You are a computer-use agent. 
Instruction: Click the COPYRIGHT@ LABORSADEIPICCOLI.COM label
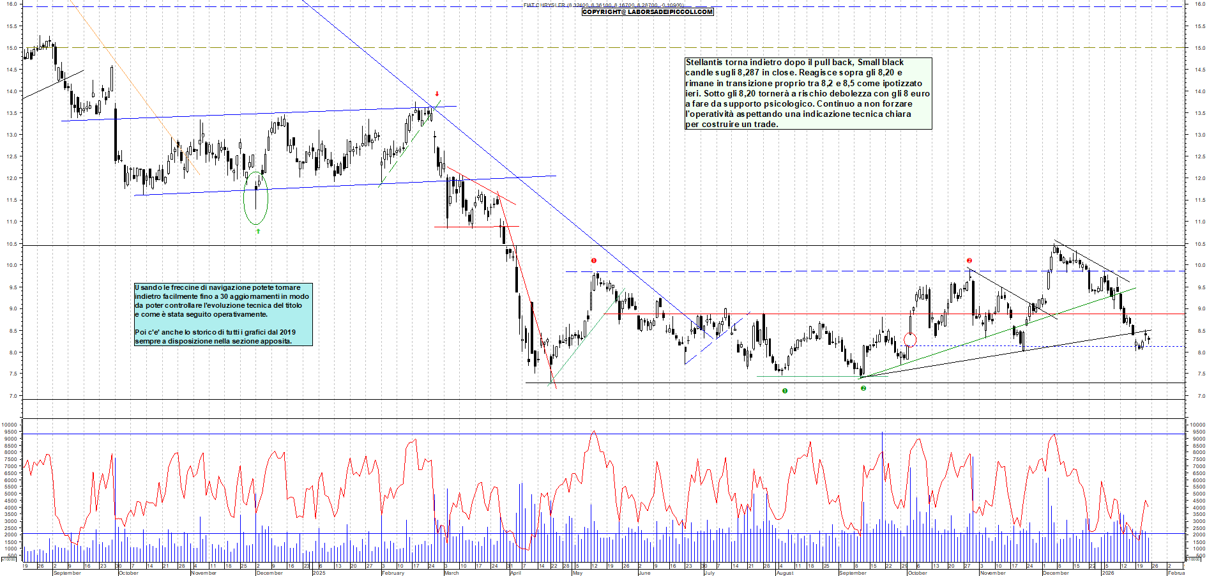pos(648,12)
